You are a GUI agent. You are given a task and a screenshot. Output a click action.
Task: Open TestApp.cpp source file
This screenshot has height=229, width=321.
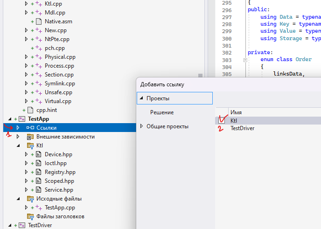59,208
